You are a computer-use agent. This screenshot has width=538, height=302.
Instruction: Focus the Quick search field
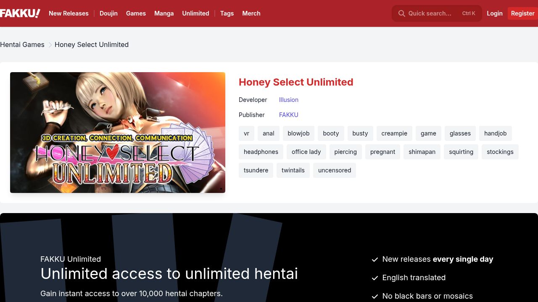click(x=437, y=13)
